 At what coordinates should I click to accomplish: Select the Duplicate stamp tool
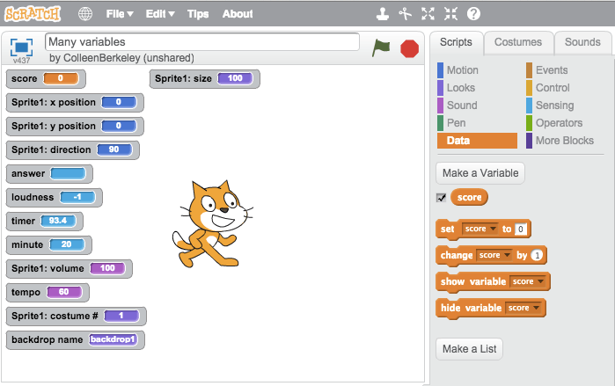(383, 14)
